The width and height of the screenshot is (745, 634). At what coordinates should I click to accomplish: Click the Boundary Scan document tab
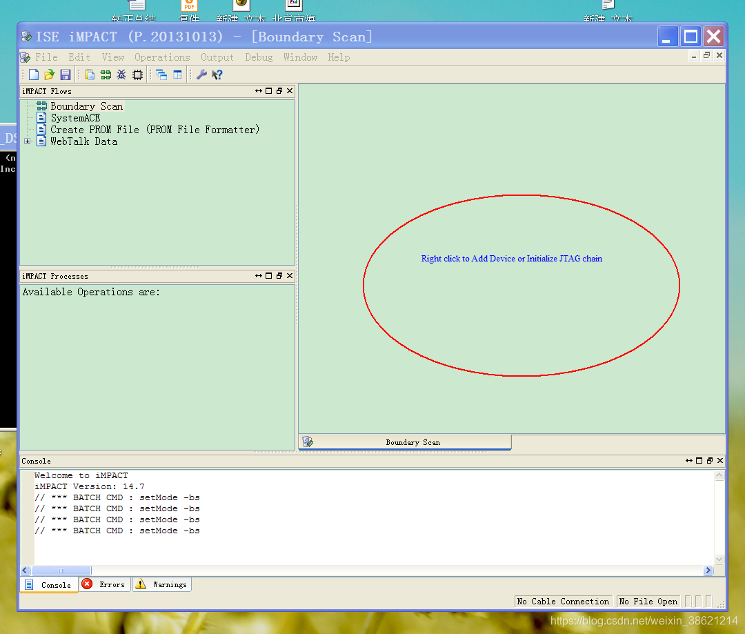click(x=405, y=442)
